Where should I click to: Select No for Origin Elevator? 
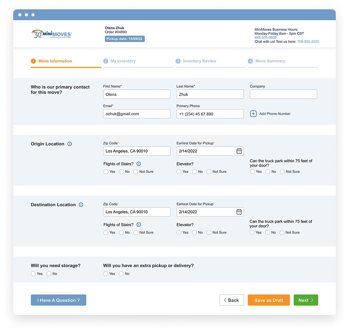coord(195,172)
